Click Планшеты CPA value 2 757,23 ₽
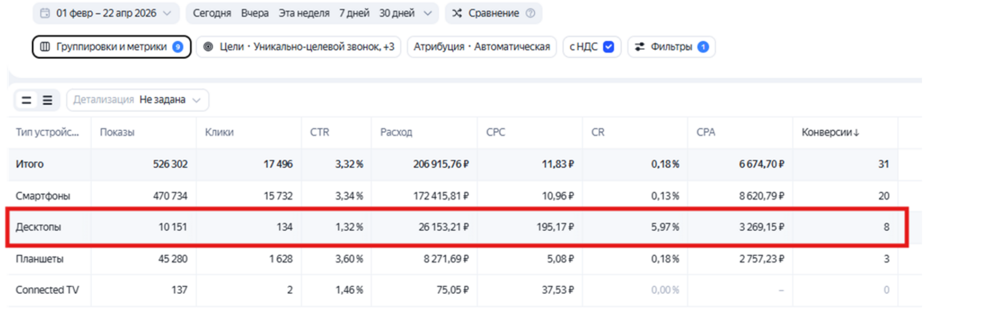This screenshot has height=316, width=987. tap(761, 258)
